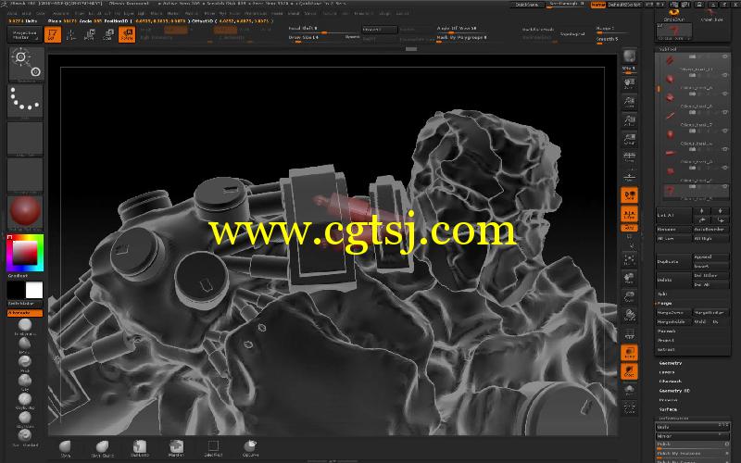Image resolution: width=741 pixels, height=463 pixels.
Task: Click the AAHalf icon
Action: click(x=629, y=138)
